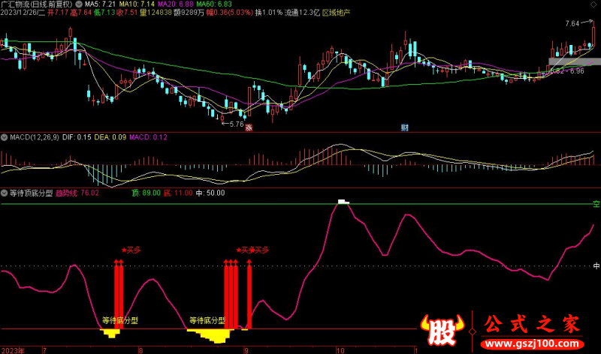Image resolution: width=601 pixels, height=354 pixels.
Task: Click the left 等待底分型 yellow label
Action: 120,320
